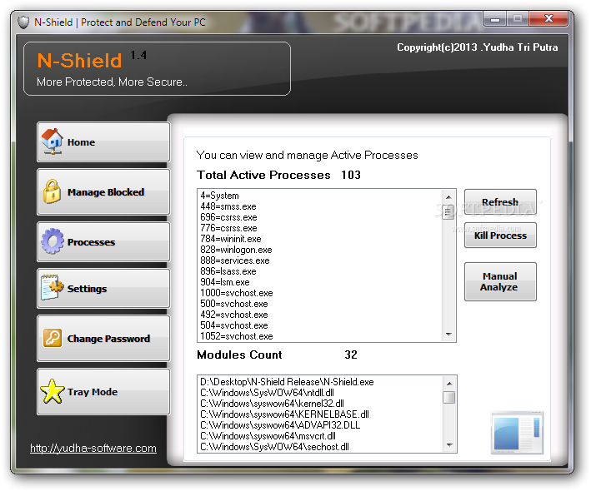Click the star icon on Tray Mode
Screen dimensions: 591x491
click(x=53, y=391)
